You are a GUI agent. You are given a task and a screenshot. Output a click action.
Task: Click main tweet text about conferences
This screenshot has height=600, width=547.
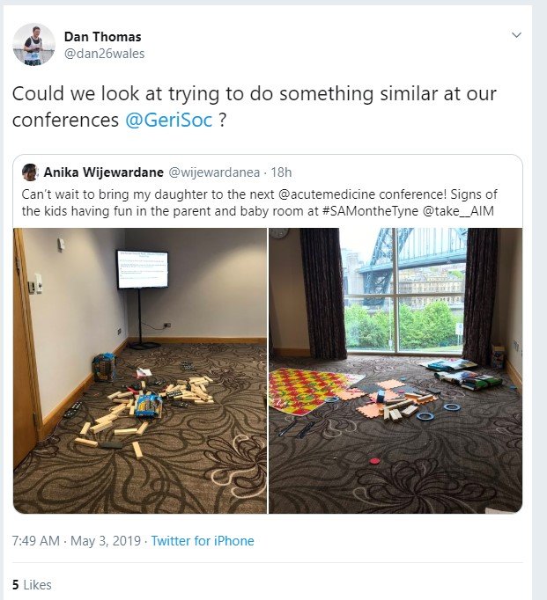click(x=254, y=106)
